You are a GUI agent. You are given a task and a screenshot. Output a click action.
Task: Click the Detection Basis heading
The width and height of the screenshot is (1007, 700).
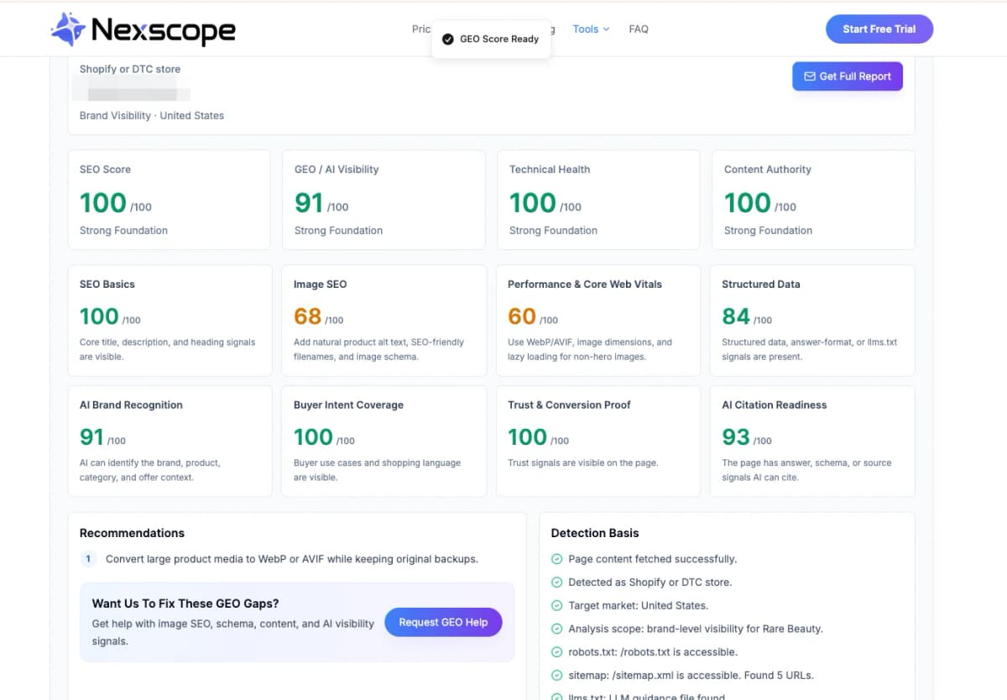pos(595,533)
